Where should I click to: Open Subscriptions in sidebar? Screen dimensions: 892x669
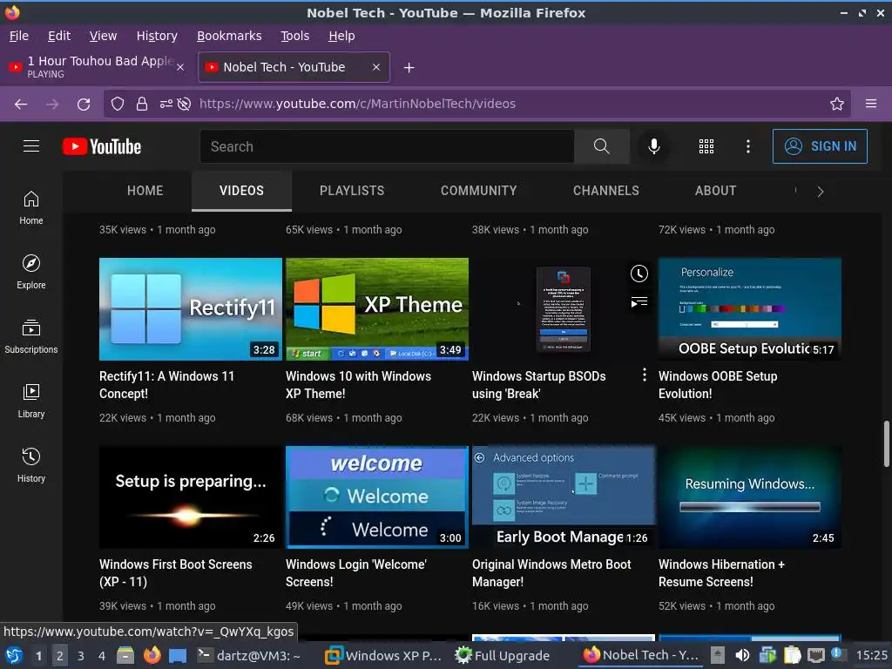click(31, 337)
